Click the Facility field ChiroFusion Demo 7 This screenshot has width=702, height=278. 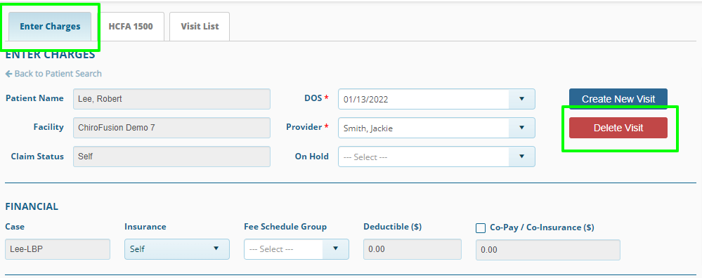(172, 128)
